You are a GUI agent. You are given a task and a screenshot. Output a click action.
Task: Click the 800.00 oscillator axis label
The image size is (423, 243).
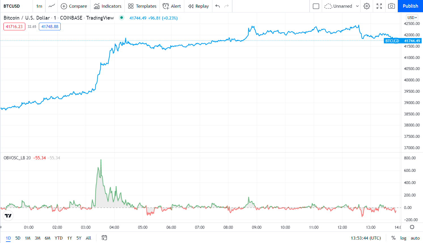(410, 158)
